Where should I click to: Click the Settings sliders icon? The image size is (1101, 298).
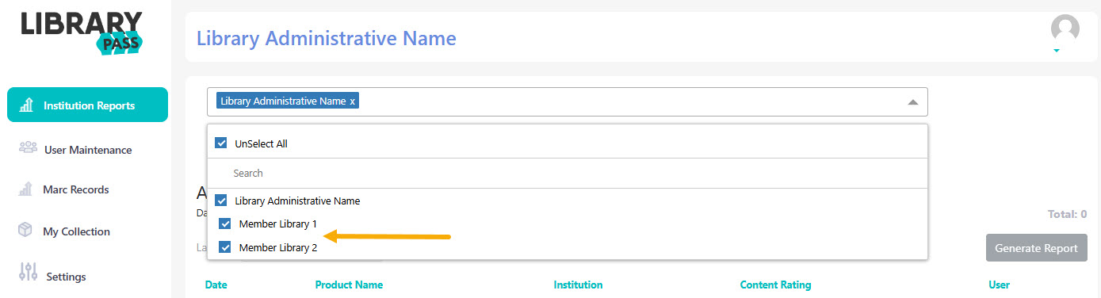28,272
